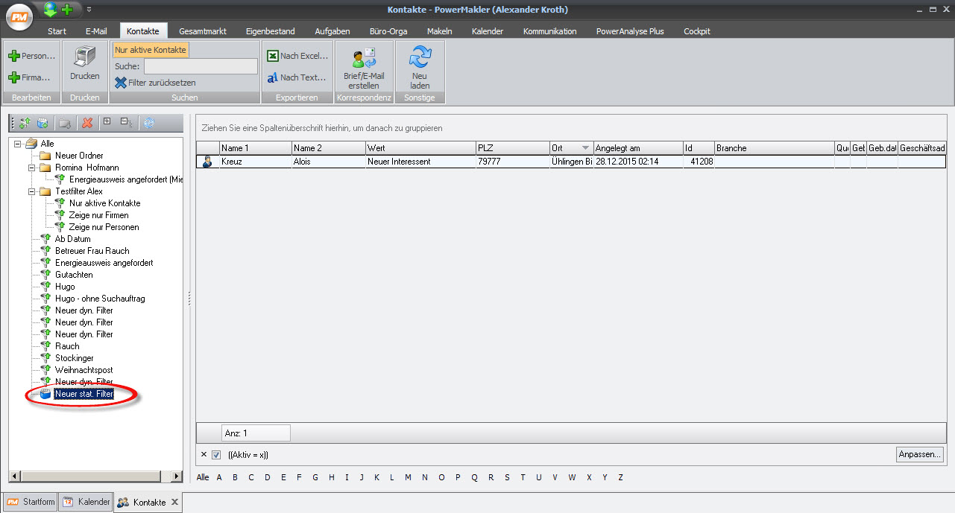The height and width of the screenshot is (513, 955).
Task: Open the Ort column filter dropdown arrow
Action: [x=585, y=148]
